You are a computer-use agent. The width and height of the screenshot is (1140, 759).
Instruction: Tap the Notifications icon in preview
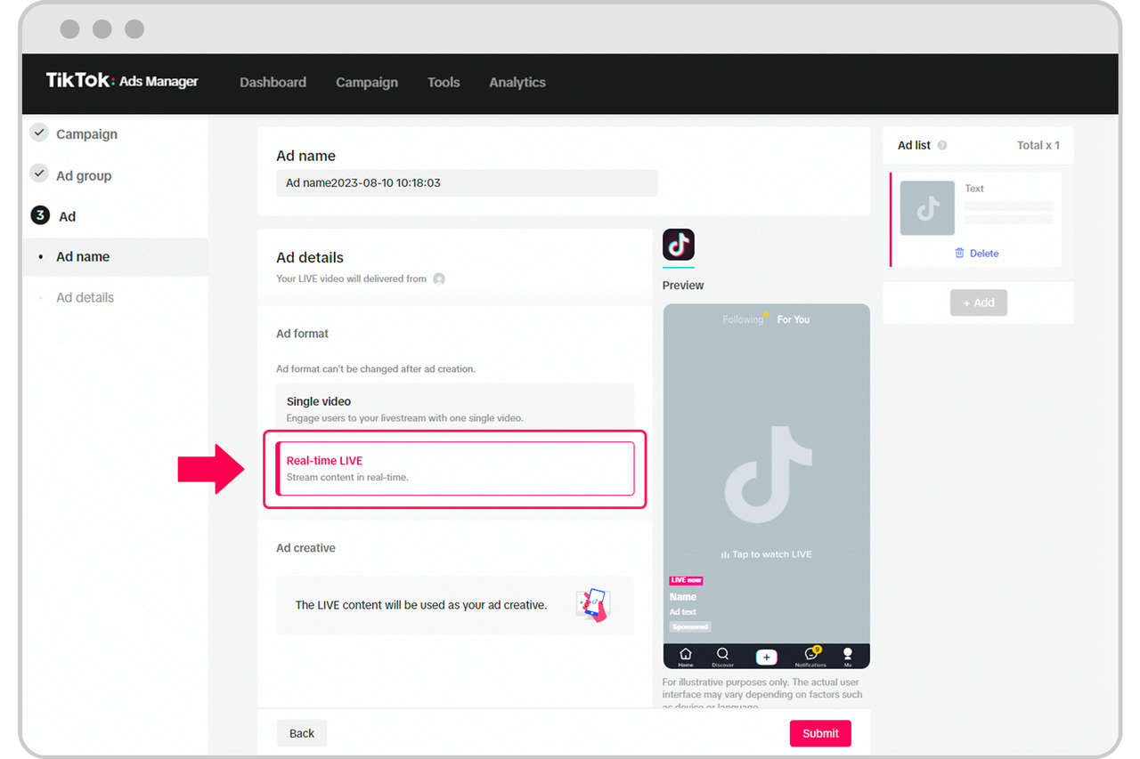[x=810, y=657]
